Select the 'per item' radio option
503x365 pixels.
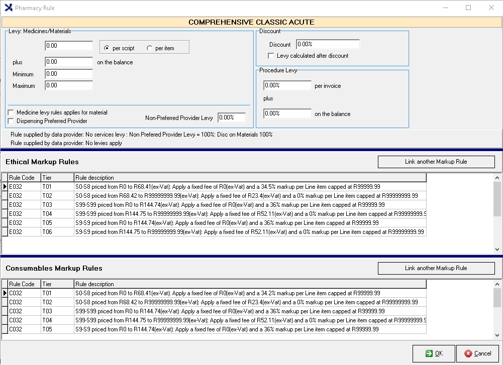pyautogui.click(x=149, y=48)
